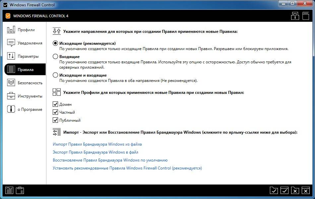Open the о Программе tab

[x=25, y=109]
